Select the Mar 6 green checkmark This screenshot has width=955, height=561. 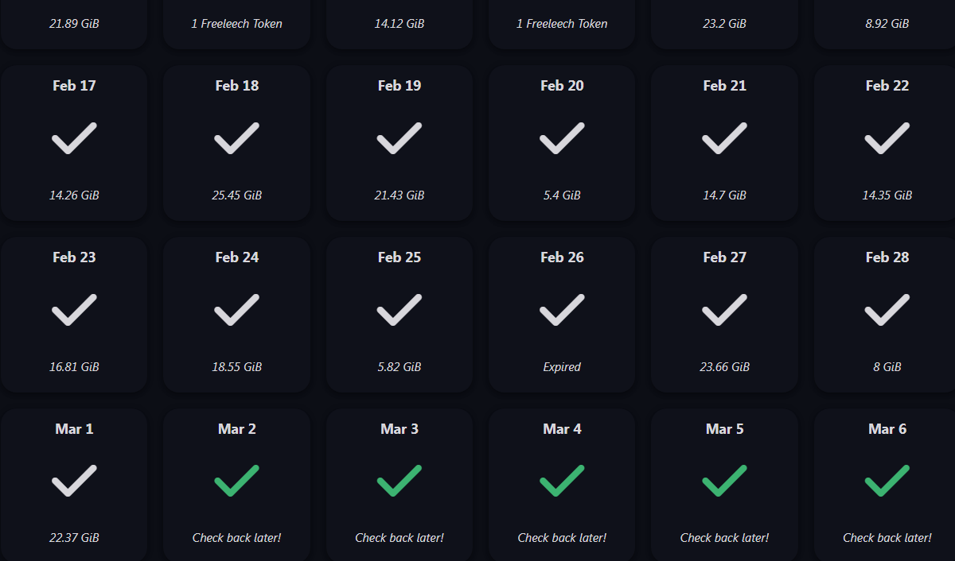pyautogui.click(x=887, y=481)
